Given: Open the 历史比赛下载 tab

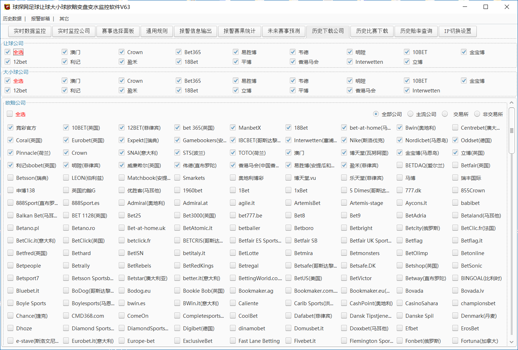Looking at the screenshot, I should point(372,31).
